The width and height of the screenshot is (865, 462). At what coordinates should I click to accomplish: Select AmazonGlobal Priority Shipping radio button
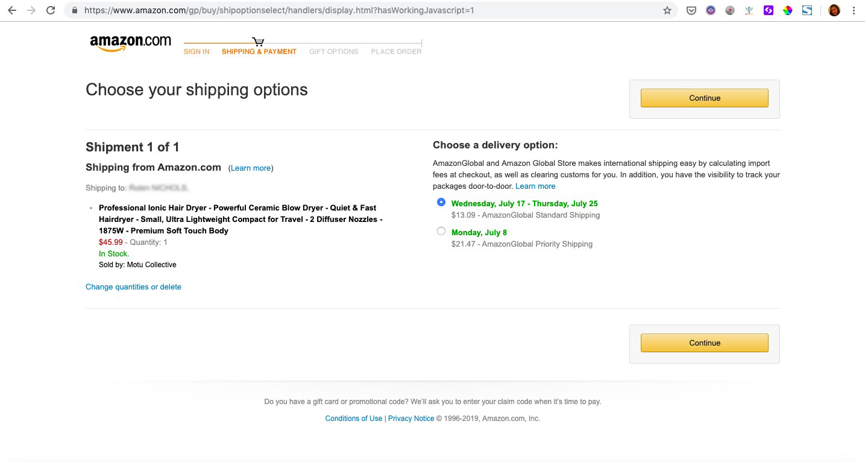tap(441, 231)
